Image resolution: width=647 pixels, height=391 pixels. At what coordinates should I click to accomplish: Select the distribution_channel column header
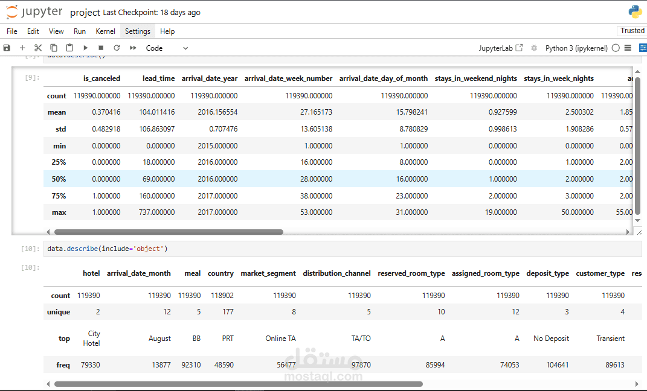pyautogui.click(x=336, y=273)
